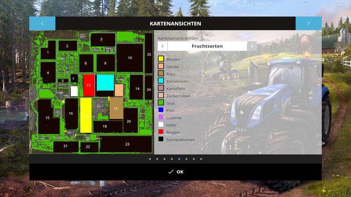
Task: Toggle the red Roggen legend box
Action: tap(161, 132)
